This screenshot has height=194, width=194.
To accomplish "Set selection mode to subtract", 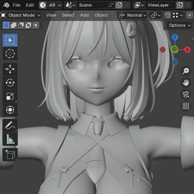I will click(x=21, y=25).
